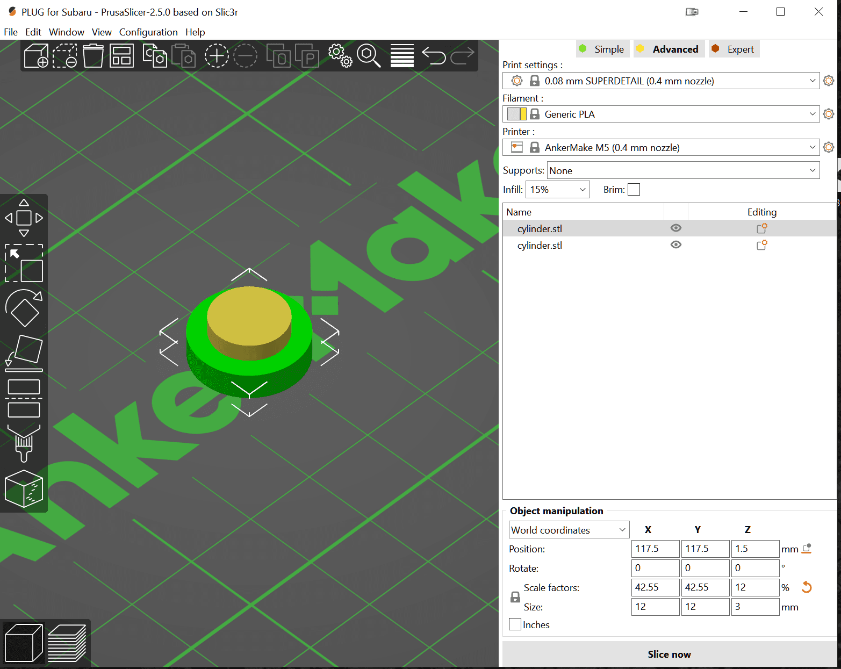Image resolution: width=841 pixels, height=669 pixels.
Task: Click the Search magnifier icon
Action: click(369, 55)
